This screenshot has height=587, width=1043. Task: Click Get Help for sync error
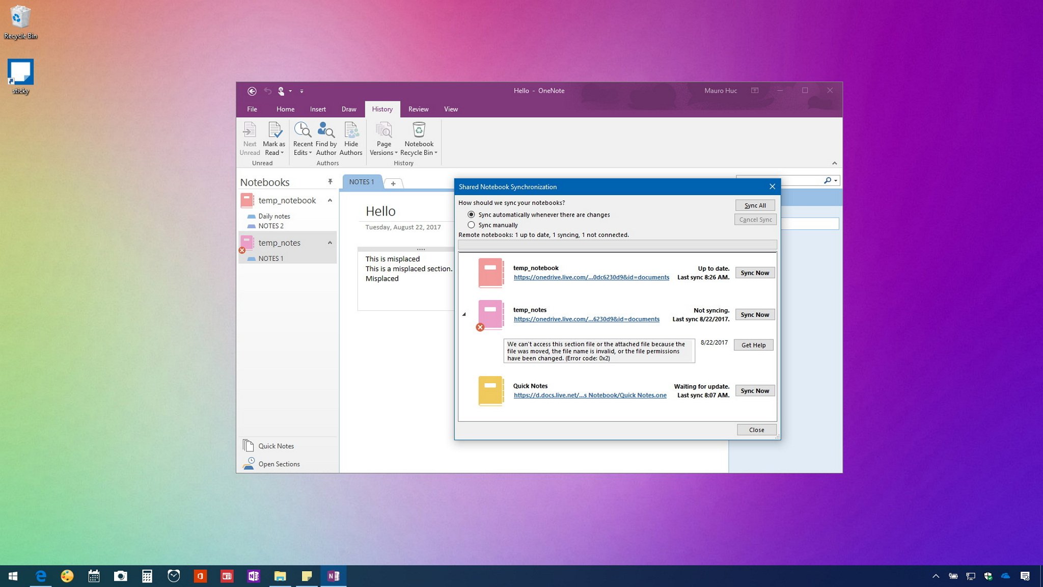point(754,345)
